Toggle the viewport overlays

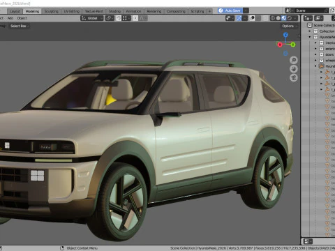[252, 18]
